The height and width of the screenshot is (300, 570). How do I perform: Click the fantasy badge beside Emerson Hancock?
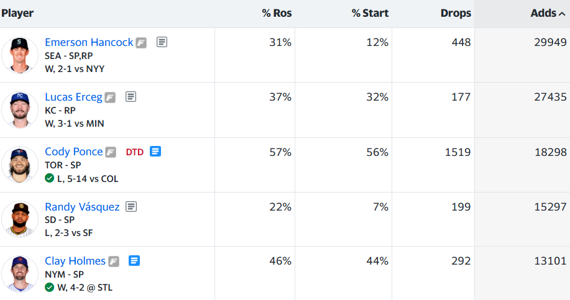click(x=142, y=43)
